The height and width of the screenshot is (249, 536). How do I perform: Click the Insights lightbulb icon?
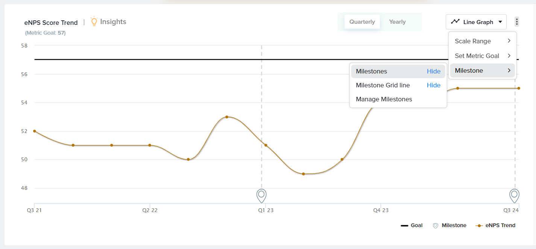(94, 21)
